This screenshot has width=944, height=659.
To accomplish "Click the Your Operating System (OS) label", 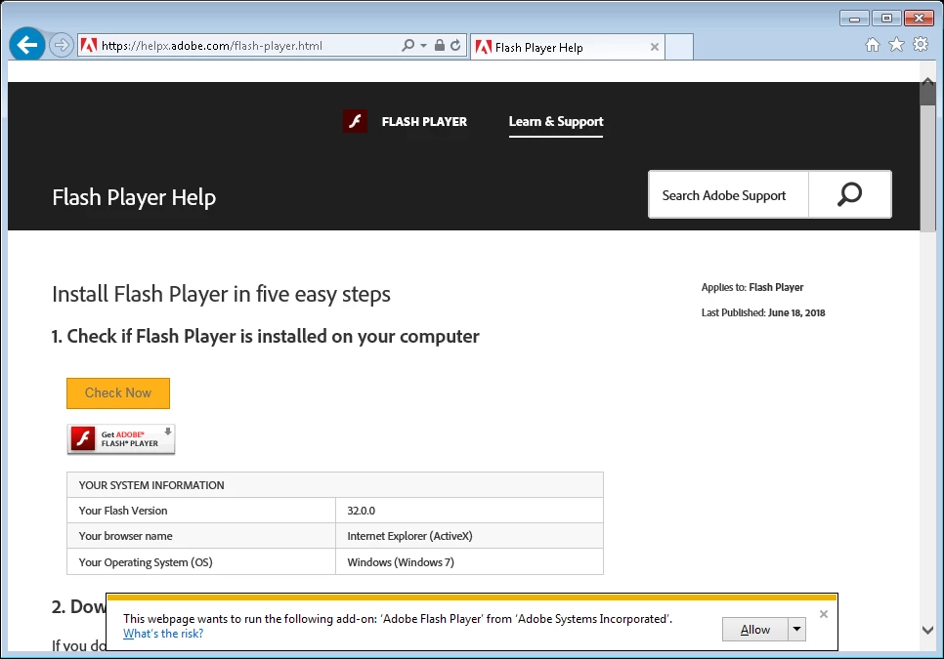I will 146,562.
